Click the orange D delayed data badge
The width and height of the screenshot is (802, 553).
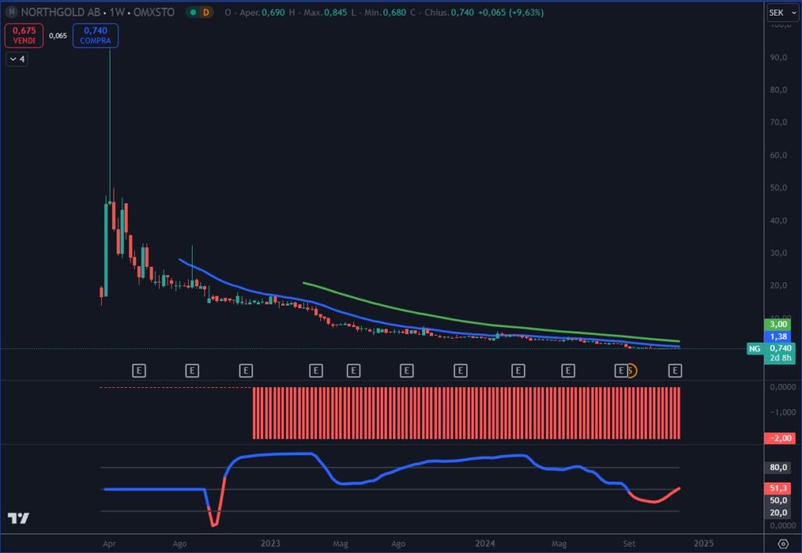click(x=206, y=13)
